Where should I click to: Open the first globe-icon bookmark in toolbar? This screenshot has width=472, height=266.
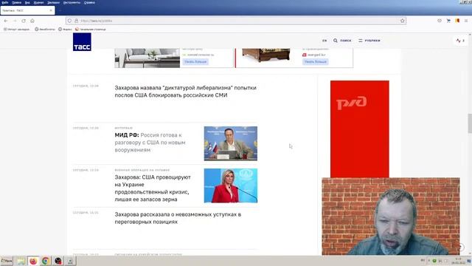tap(45, 30)
